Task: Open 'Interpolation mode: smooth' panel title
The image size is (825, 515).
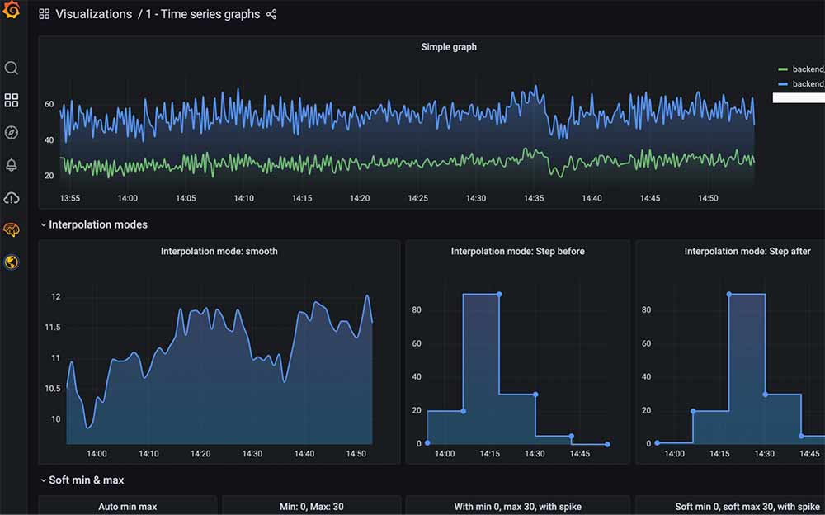Action: point(219,251)
